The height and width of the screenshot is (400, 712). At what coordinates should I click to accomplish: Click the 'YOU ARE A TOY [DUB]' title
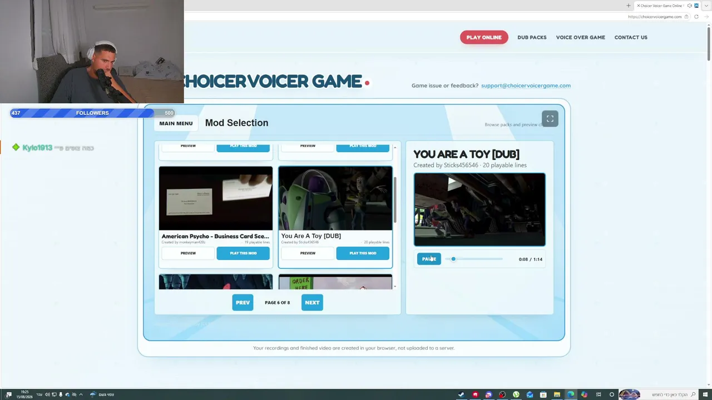(466, 154)
